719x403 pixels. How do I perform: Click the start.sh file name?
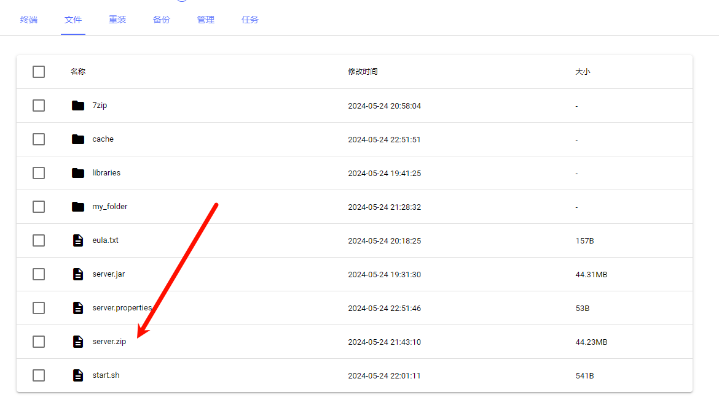[x=106, y=375]
